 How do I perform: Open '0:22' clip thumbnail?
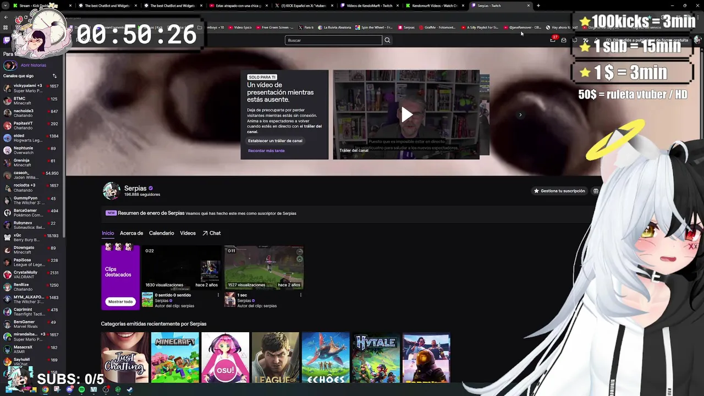click(x=182, y=267)
